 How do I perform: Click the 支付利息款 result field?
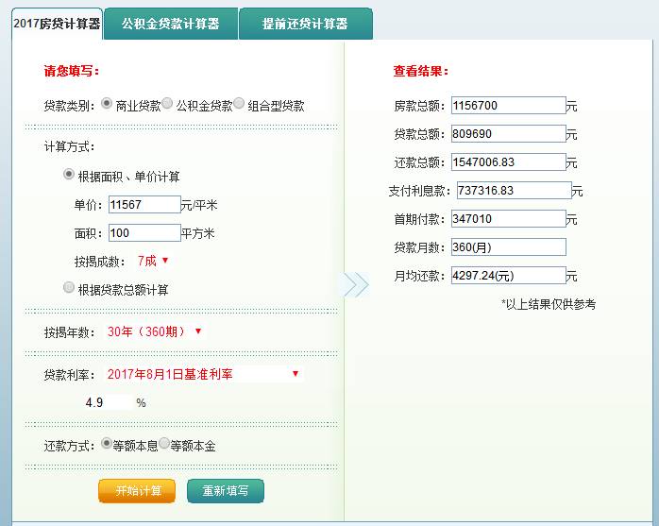point(515,191)
